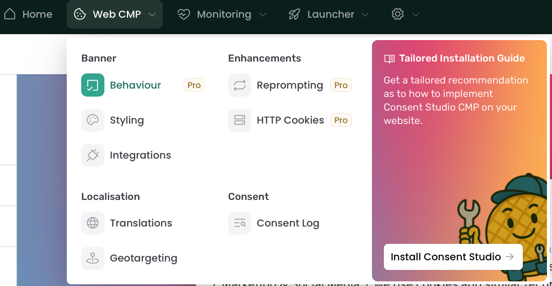Expand the Web CMP dropdown chevron

(x=152, y=15)
